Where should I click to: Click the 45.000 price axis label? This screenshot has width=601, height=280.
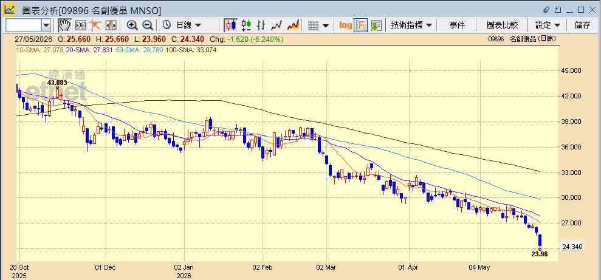(x=571, y=70)
